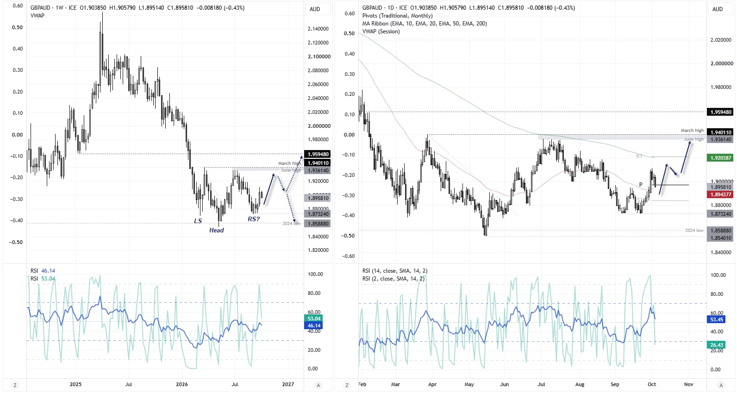Select the VWAP (Session) indicator legend
Viewport: 737px width, 394px height.
(381, 31)
